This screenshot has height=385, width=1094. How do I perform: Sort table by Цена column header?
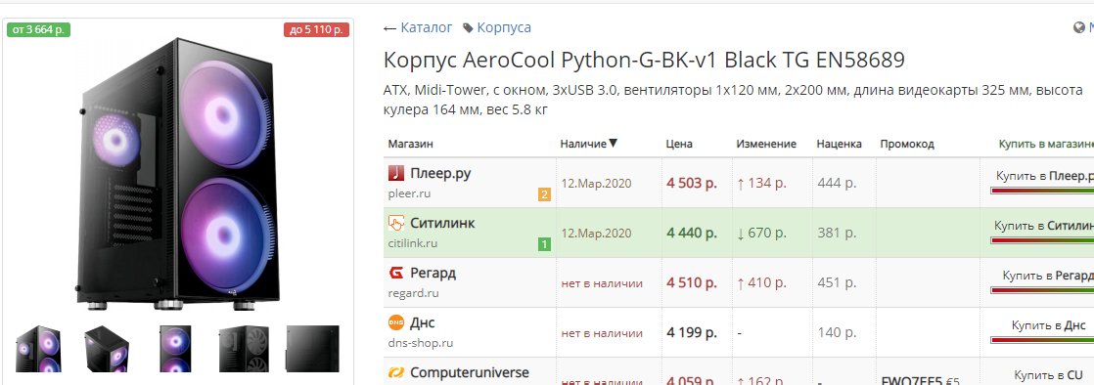679,144
